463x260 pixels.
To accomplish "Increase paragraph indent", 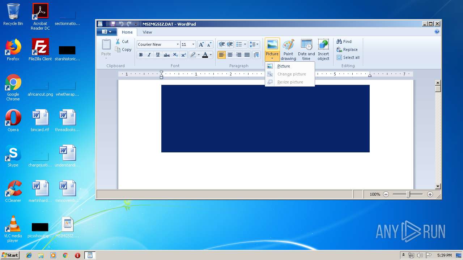I will coord(230,44).
